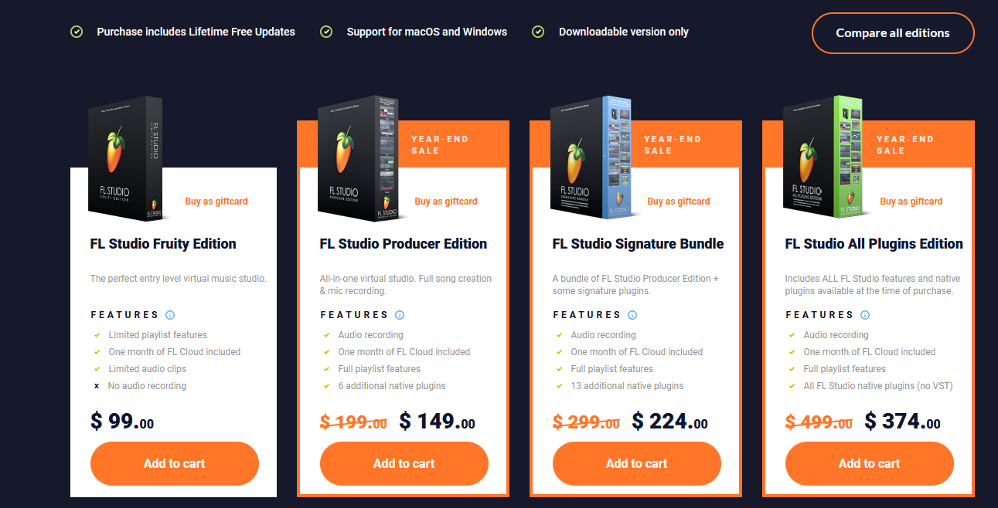The height and width of the screenshot is (508, 998).
Task: Click the Lifetime Free Updates checkmark icon
Action: (77, 32)
